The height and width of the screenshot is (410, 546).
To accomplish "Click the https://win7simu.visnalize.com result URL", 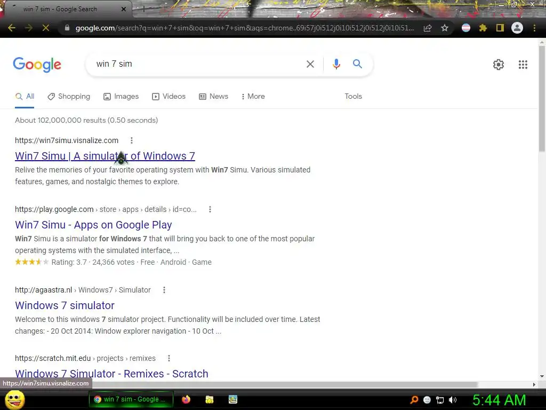I will pyautogui.click(x=67, y=140).
